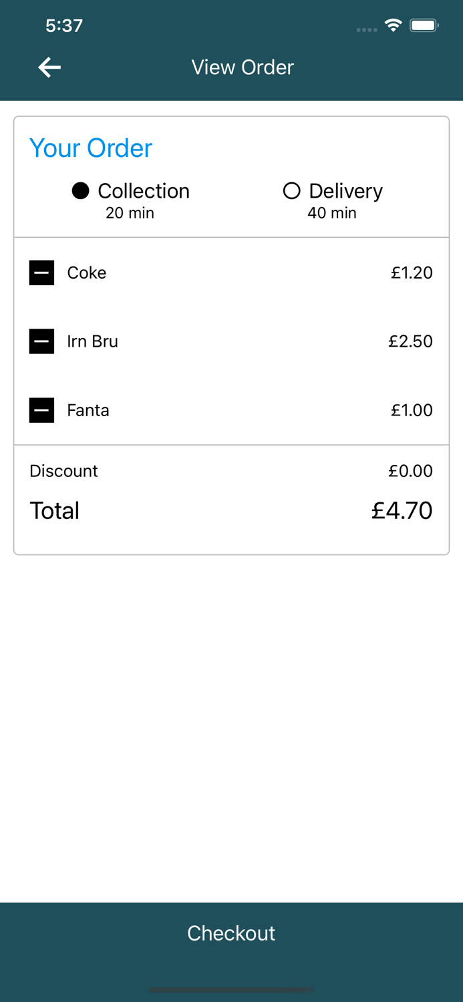Tap the Wi-Fi icon in the status bar
463x1002 pixels.
[393, 25]
